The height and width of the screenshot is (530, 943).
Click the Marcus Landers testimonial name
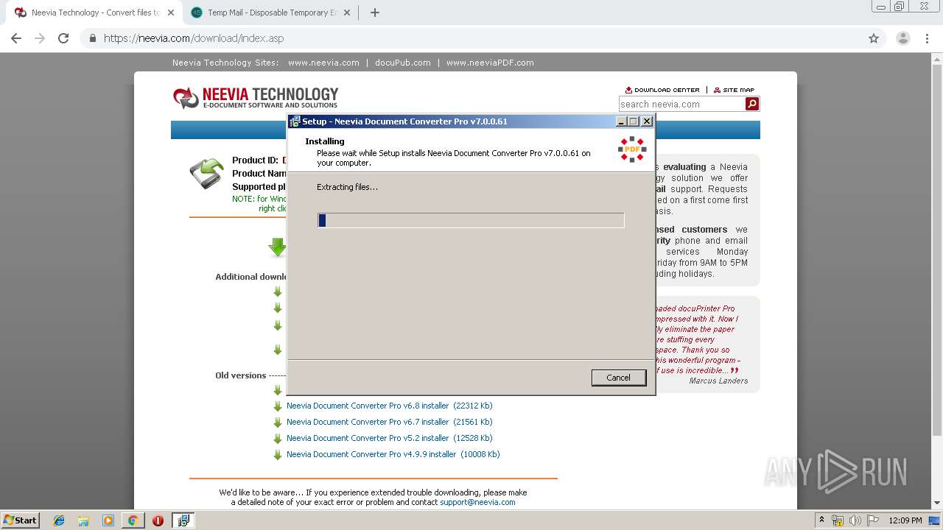(718, 381)
